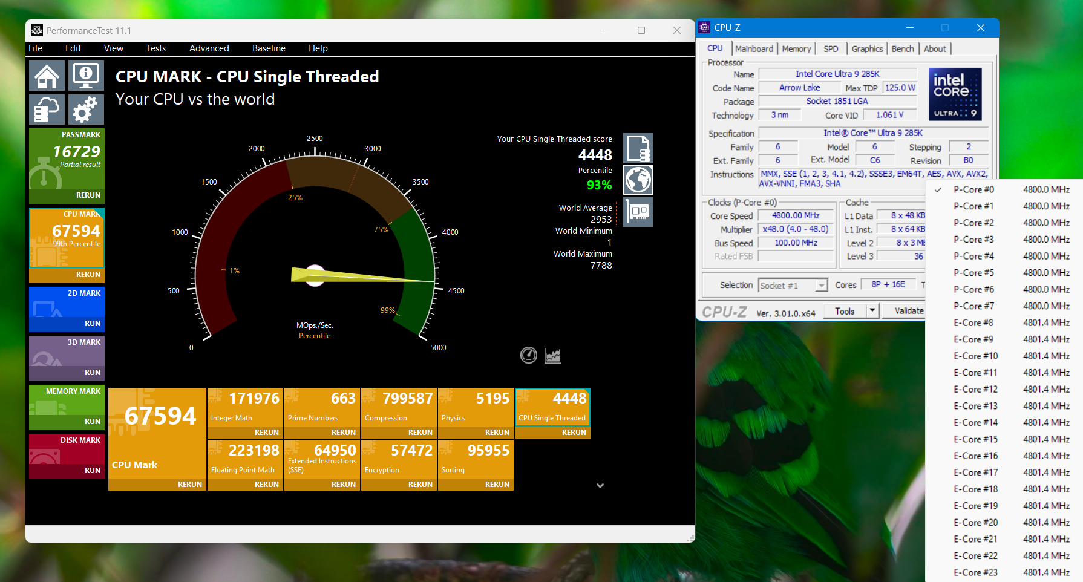This screenshot has height=582, width=1083.
Task: Open the Baseline menu
Action: pyautogui.click(x=269, y=48)
